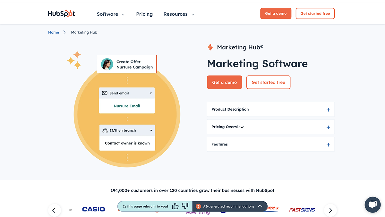Expand the Features section

click(x=328, y=144)
